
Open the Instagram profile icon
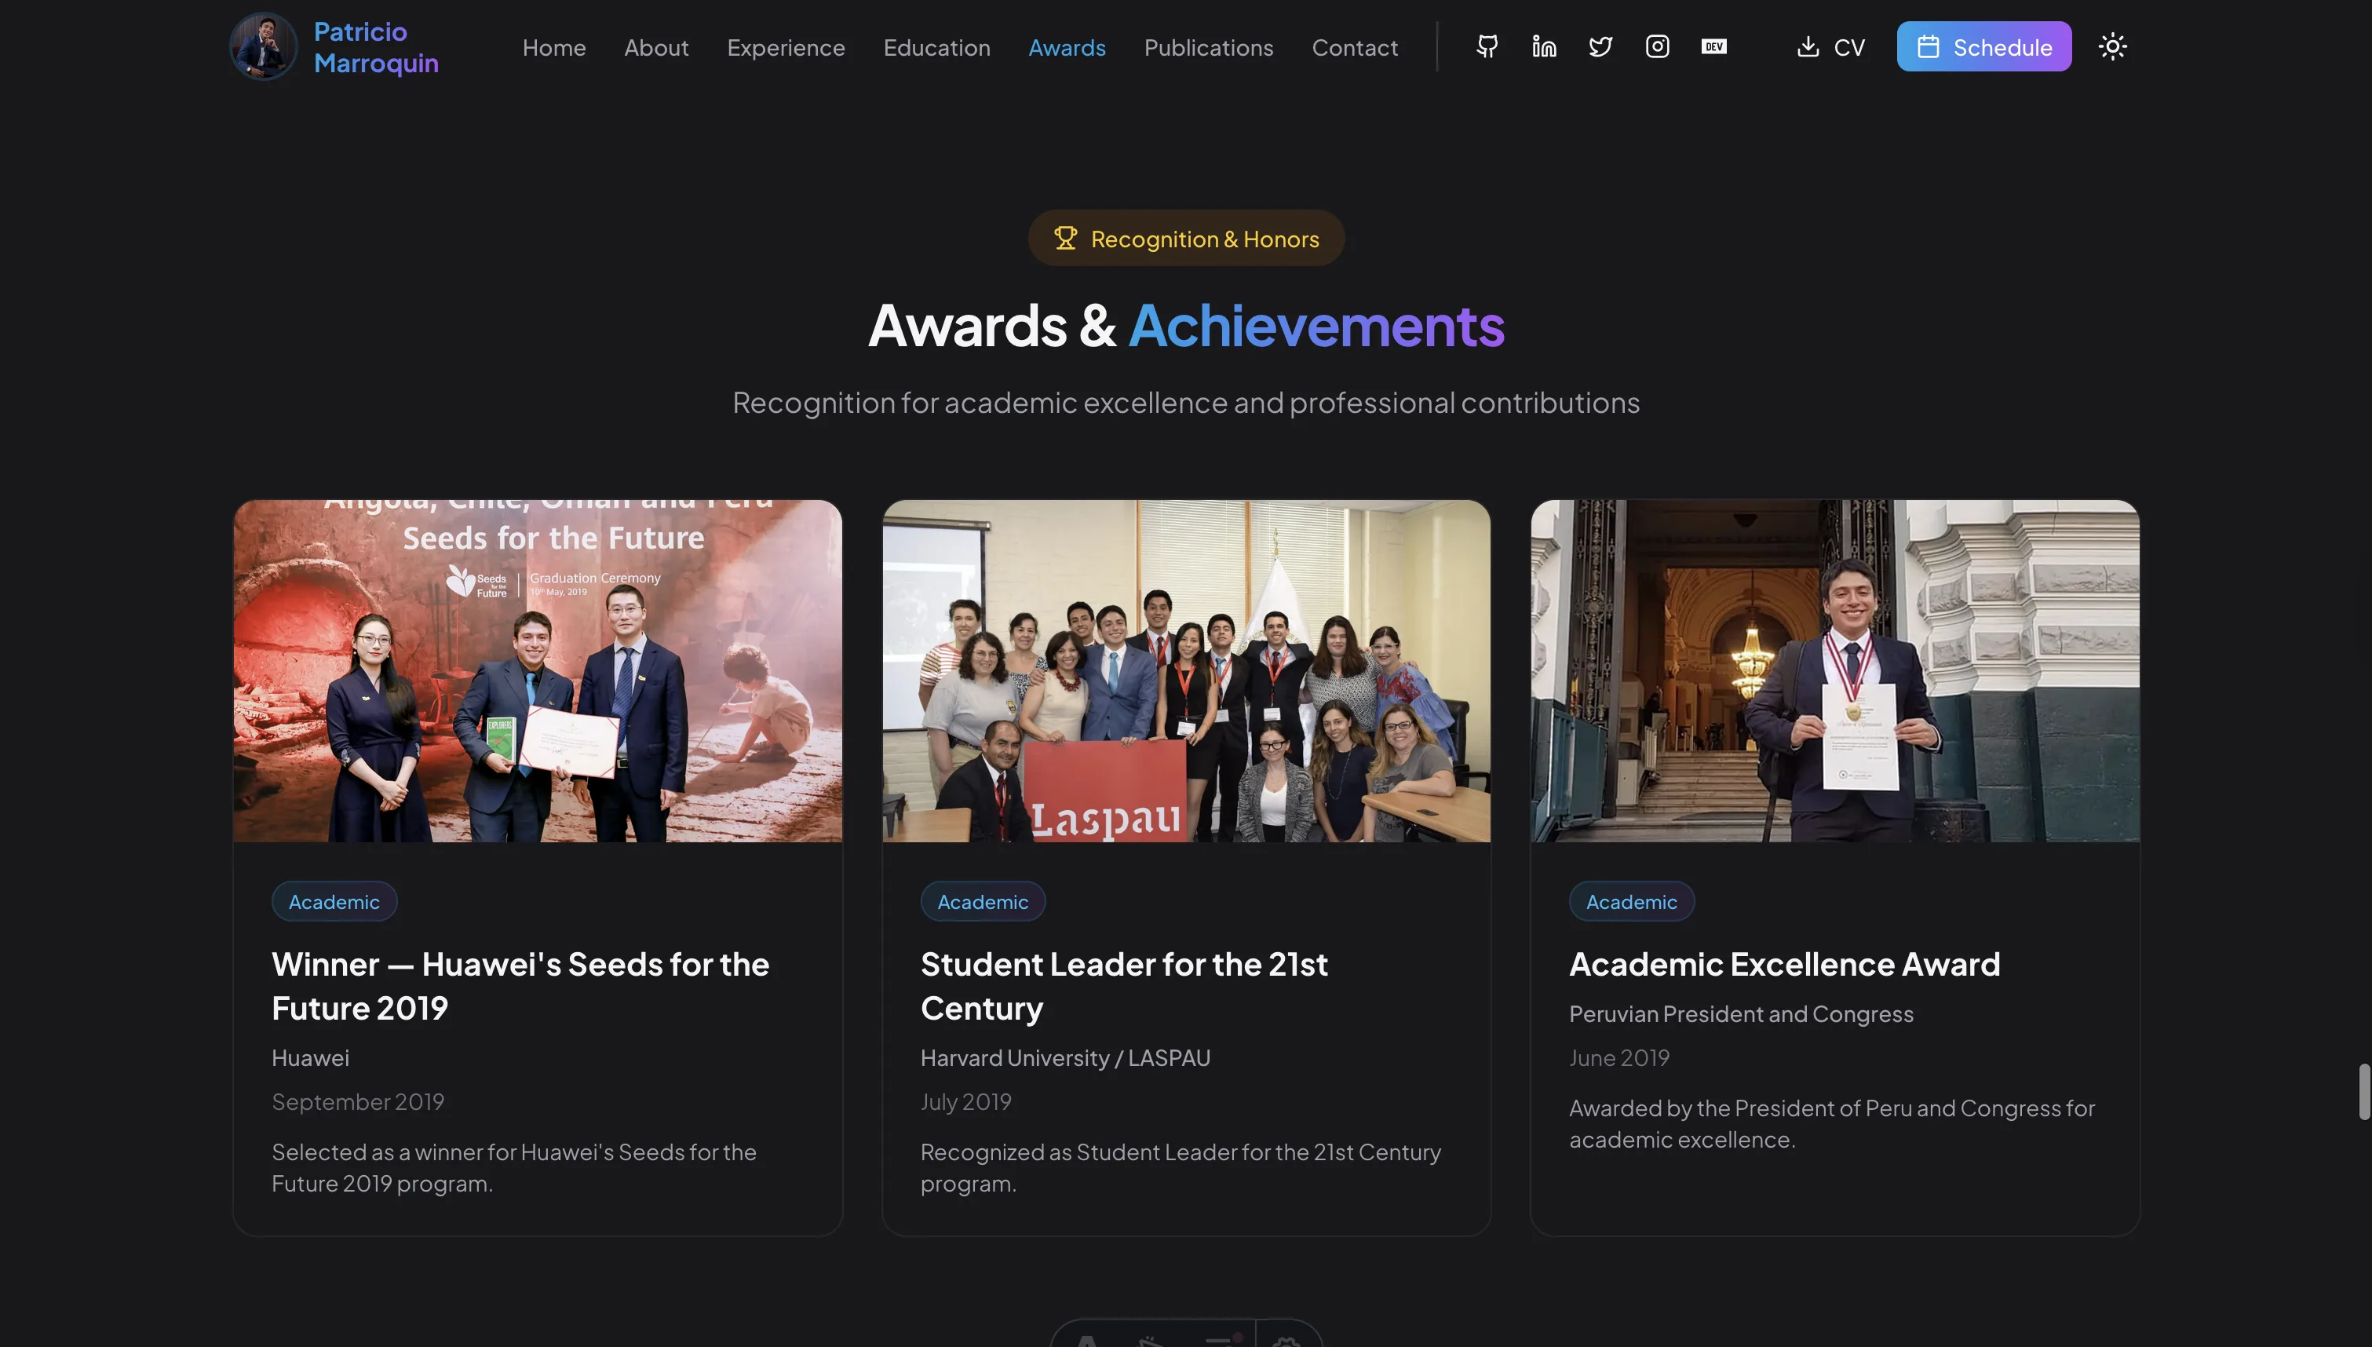[1657, 46]
